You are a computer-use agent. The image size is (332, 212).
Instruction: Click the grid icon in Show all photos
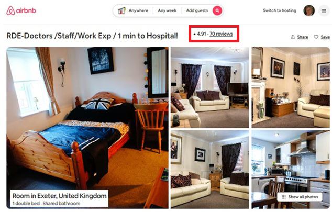pos(283,197)
